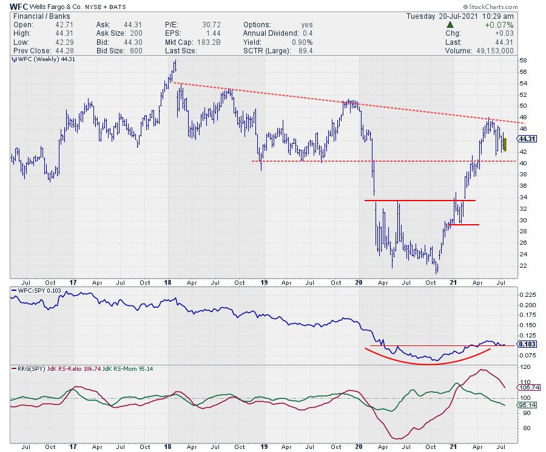
Task: Click the 0.103 relative strength value tag
Action: click(526, 344)
